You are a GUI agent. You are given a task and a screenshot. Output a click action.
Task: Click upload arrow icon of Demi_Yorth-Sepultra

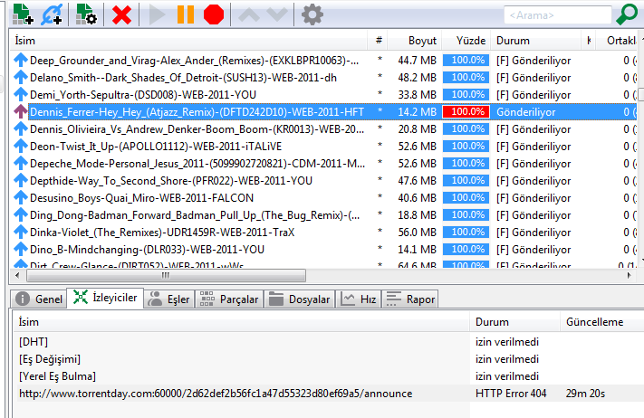20,94
